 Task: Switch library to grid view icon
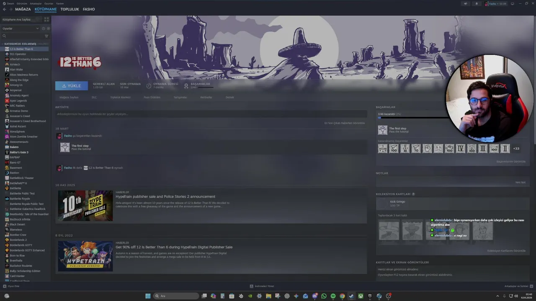(46, 19)
